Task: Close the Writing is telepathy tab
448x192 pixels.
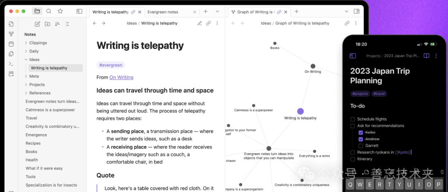Action: (140, 12)
